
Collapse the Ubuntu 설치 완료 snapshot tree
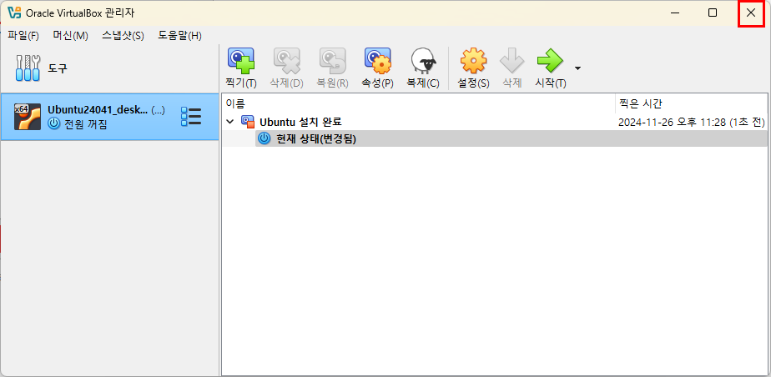pos(229,122)
